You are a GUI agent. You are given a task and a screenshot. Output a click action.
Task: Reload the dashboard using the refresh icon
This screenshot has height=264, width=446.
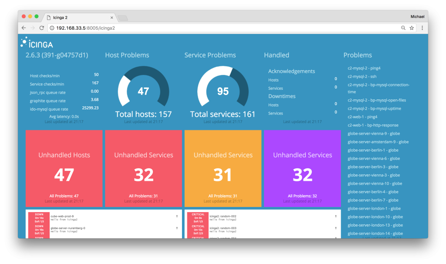[42, 27]
